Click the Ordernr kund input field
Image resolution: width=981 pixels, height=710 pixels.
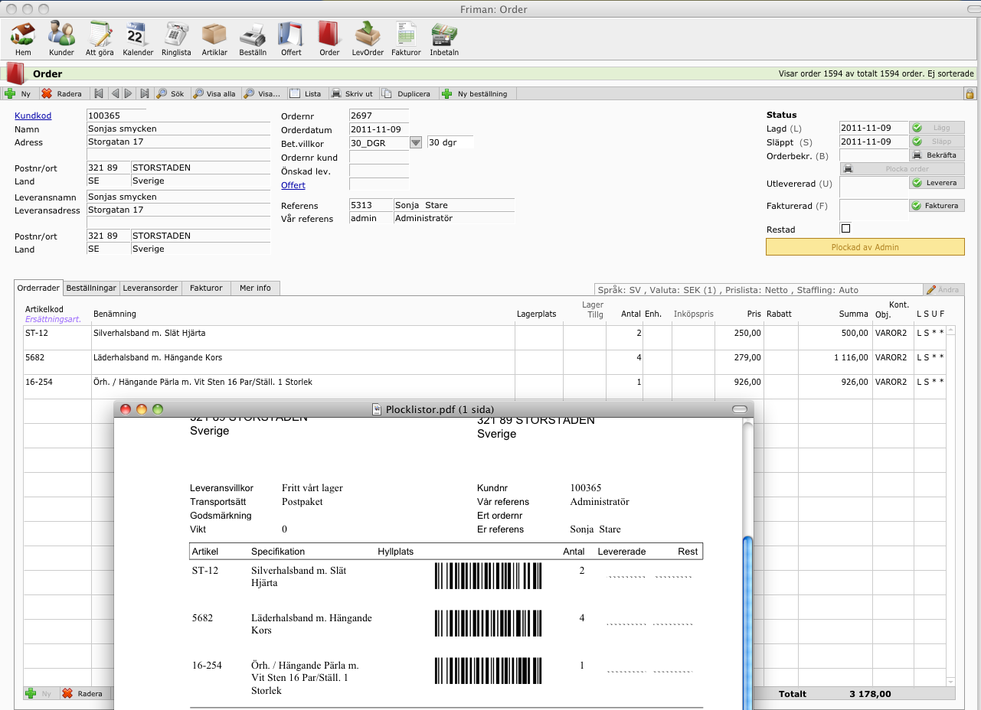tap(379, 157)
